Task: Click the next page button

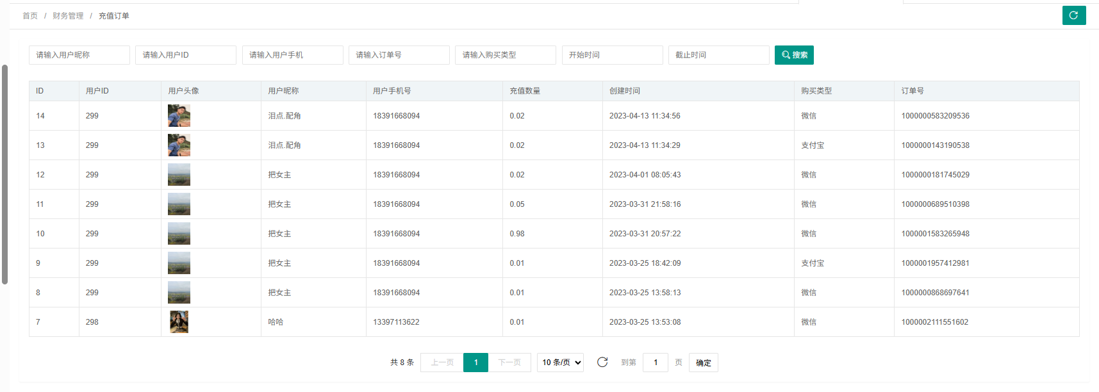Action: pos(509,363)
